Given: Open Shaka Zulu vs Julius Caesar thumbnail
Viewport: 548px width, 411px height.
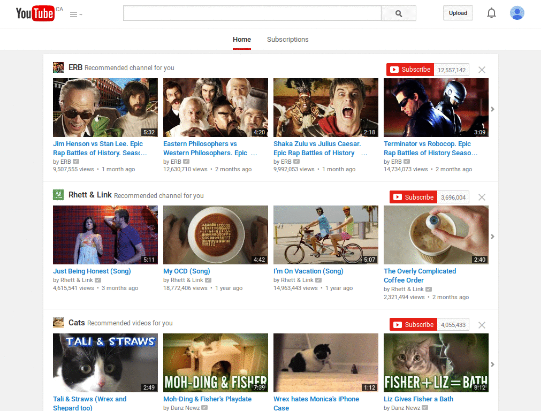Looking at the screenshot, I should (326, 107).
